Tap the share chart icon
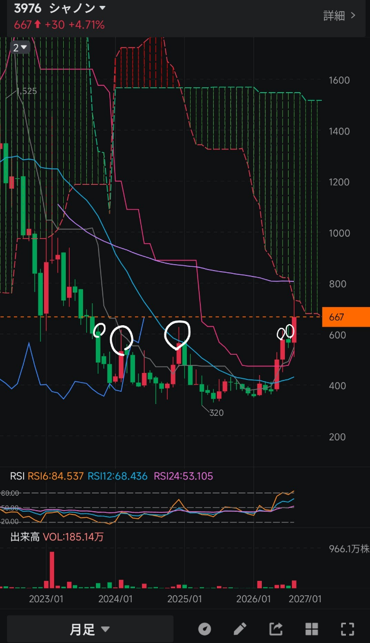 (x=276, y=629)
